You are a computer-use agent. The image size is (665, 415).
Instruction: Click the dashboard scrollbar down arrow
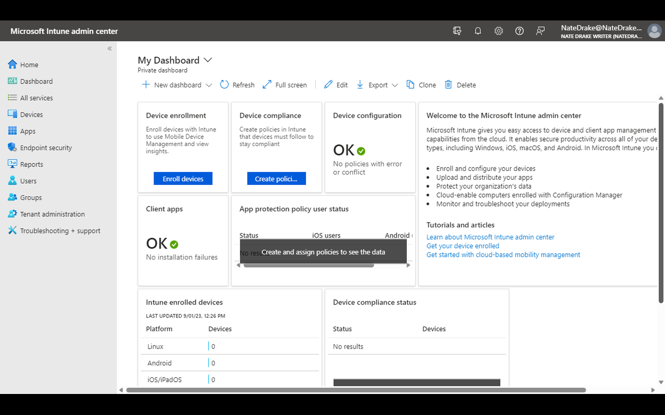click(x=661, y=382)
